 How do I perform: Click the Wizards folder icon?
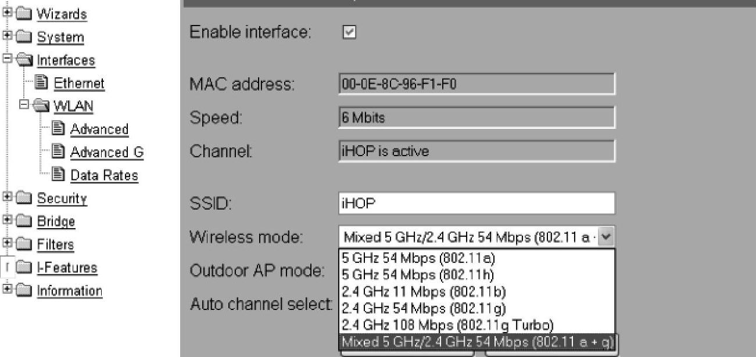click(24, 14)
